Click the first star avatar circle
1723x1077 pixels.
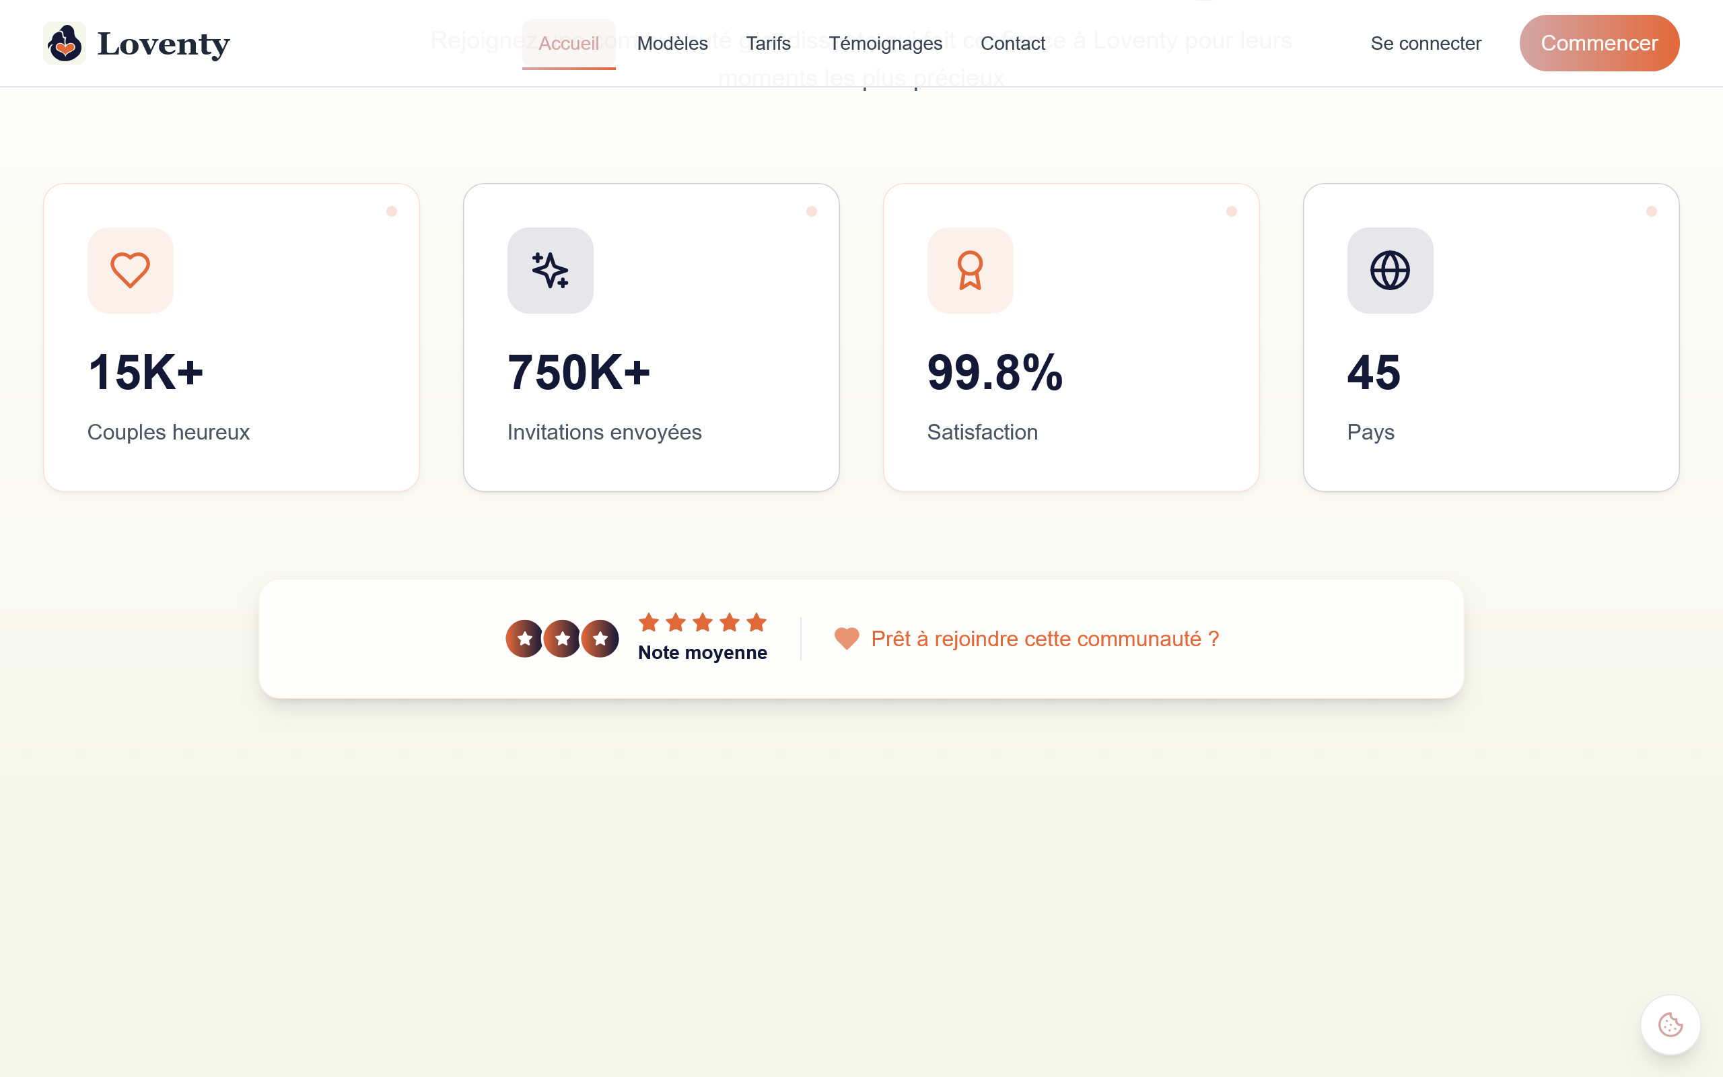click(525, 638)
